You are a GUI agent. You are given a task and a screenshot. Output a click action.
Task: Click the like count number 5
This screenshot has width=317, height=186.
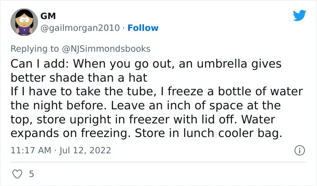tap(31, 174)
